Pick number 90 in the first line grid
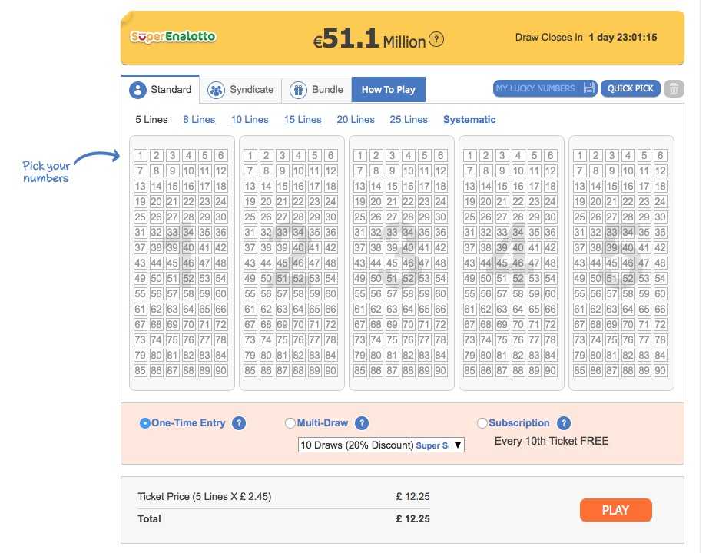The image size is (709, 553). click(x=220, y=371)
